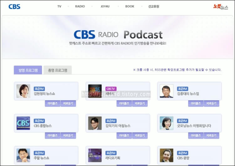
Task: Click 바로듣기 for 세바시
Action: coord(140,104)
